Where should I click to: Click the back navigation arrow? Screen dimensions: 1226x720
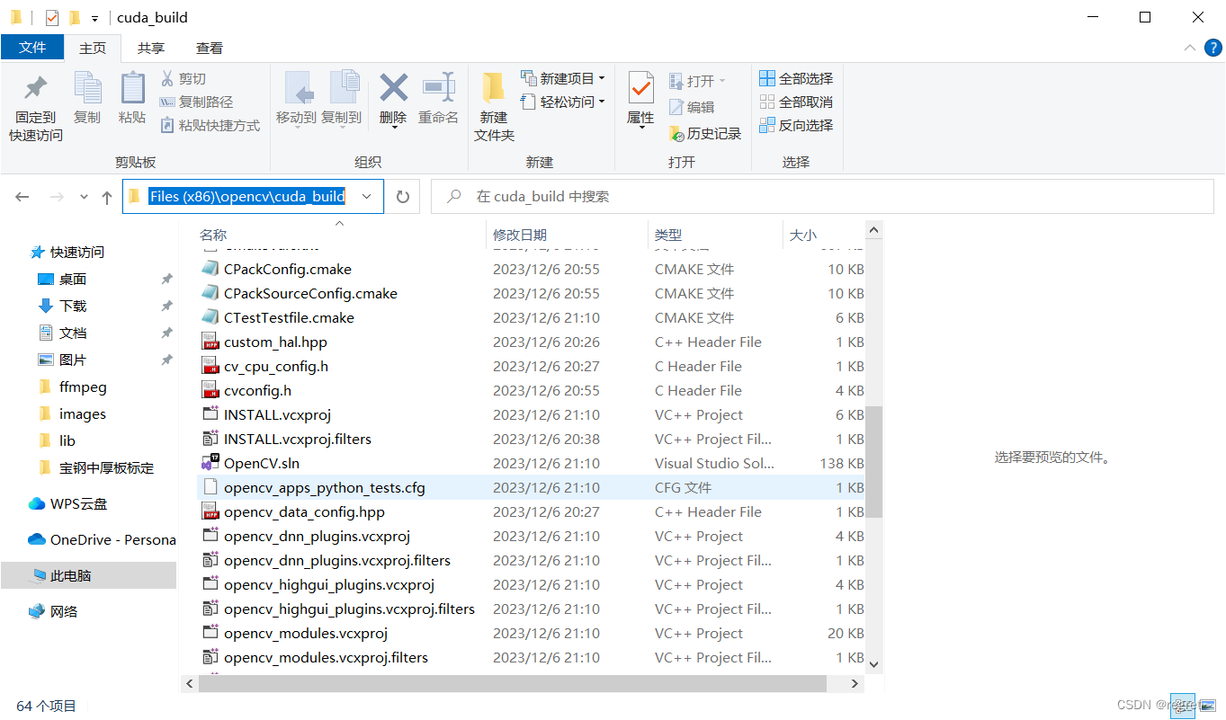coord(22,196)
